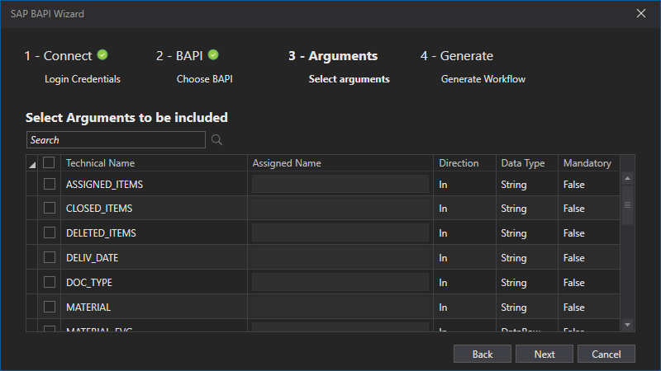
Task: Click the search magnifier icon
Action: pos(216,139)
